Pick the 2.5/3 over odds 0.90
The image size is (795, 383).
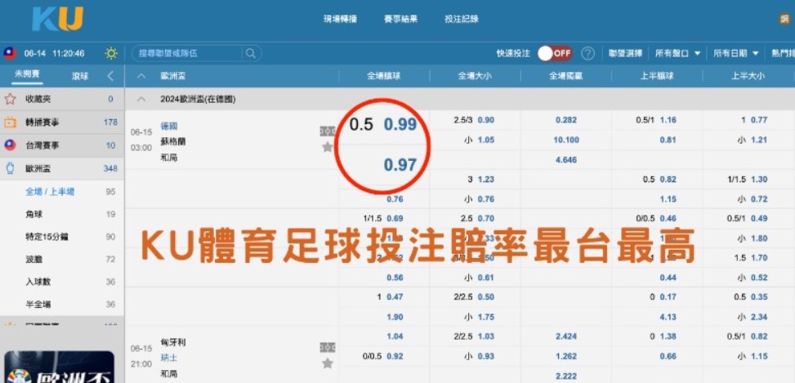click(485, 120)
